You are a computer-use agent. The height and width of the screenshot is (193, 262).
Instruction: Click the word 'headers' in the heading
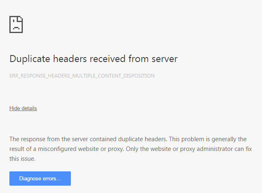click(67, 59)
